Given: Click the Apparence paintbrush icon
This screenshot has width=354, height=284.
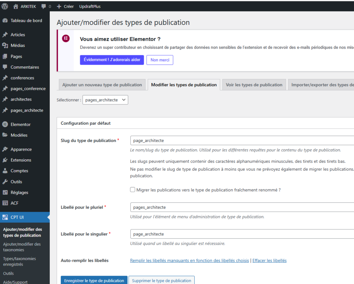Looking at the screenshot, I should pos(5,149).
